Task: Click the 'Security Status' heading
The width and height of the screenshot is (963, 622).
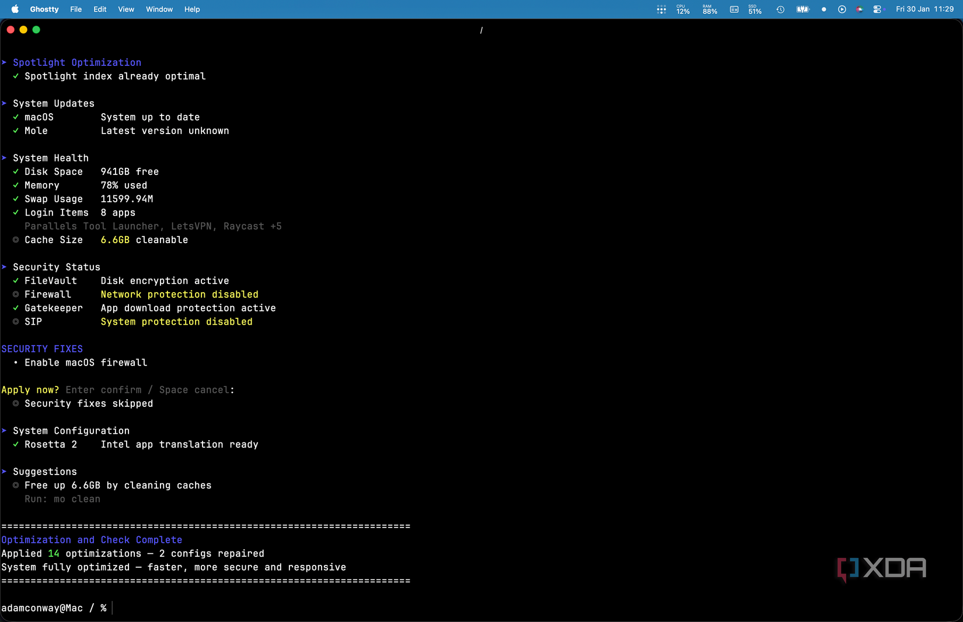Action: tap(57, 267)
